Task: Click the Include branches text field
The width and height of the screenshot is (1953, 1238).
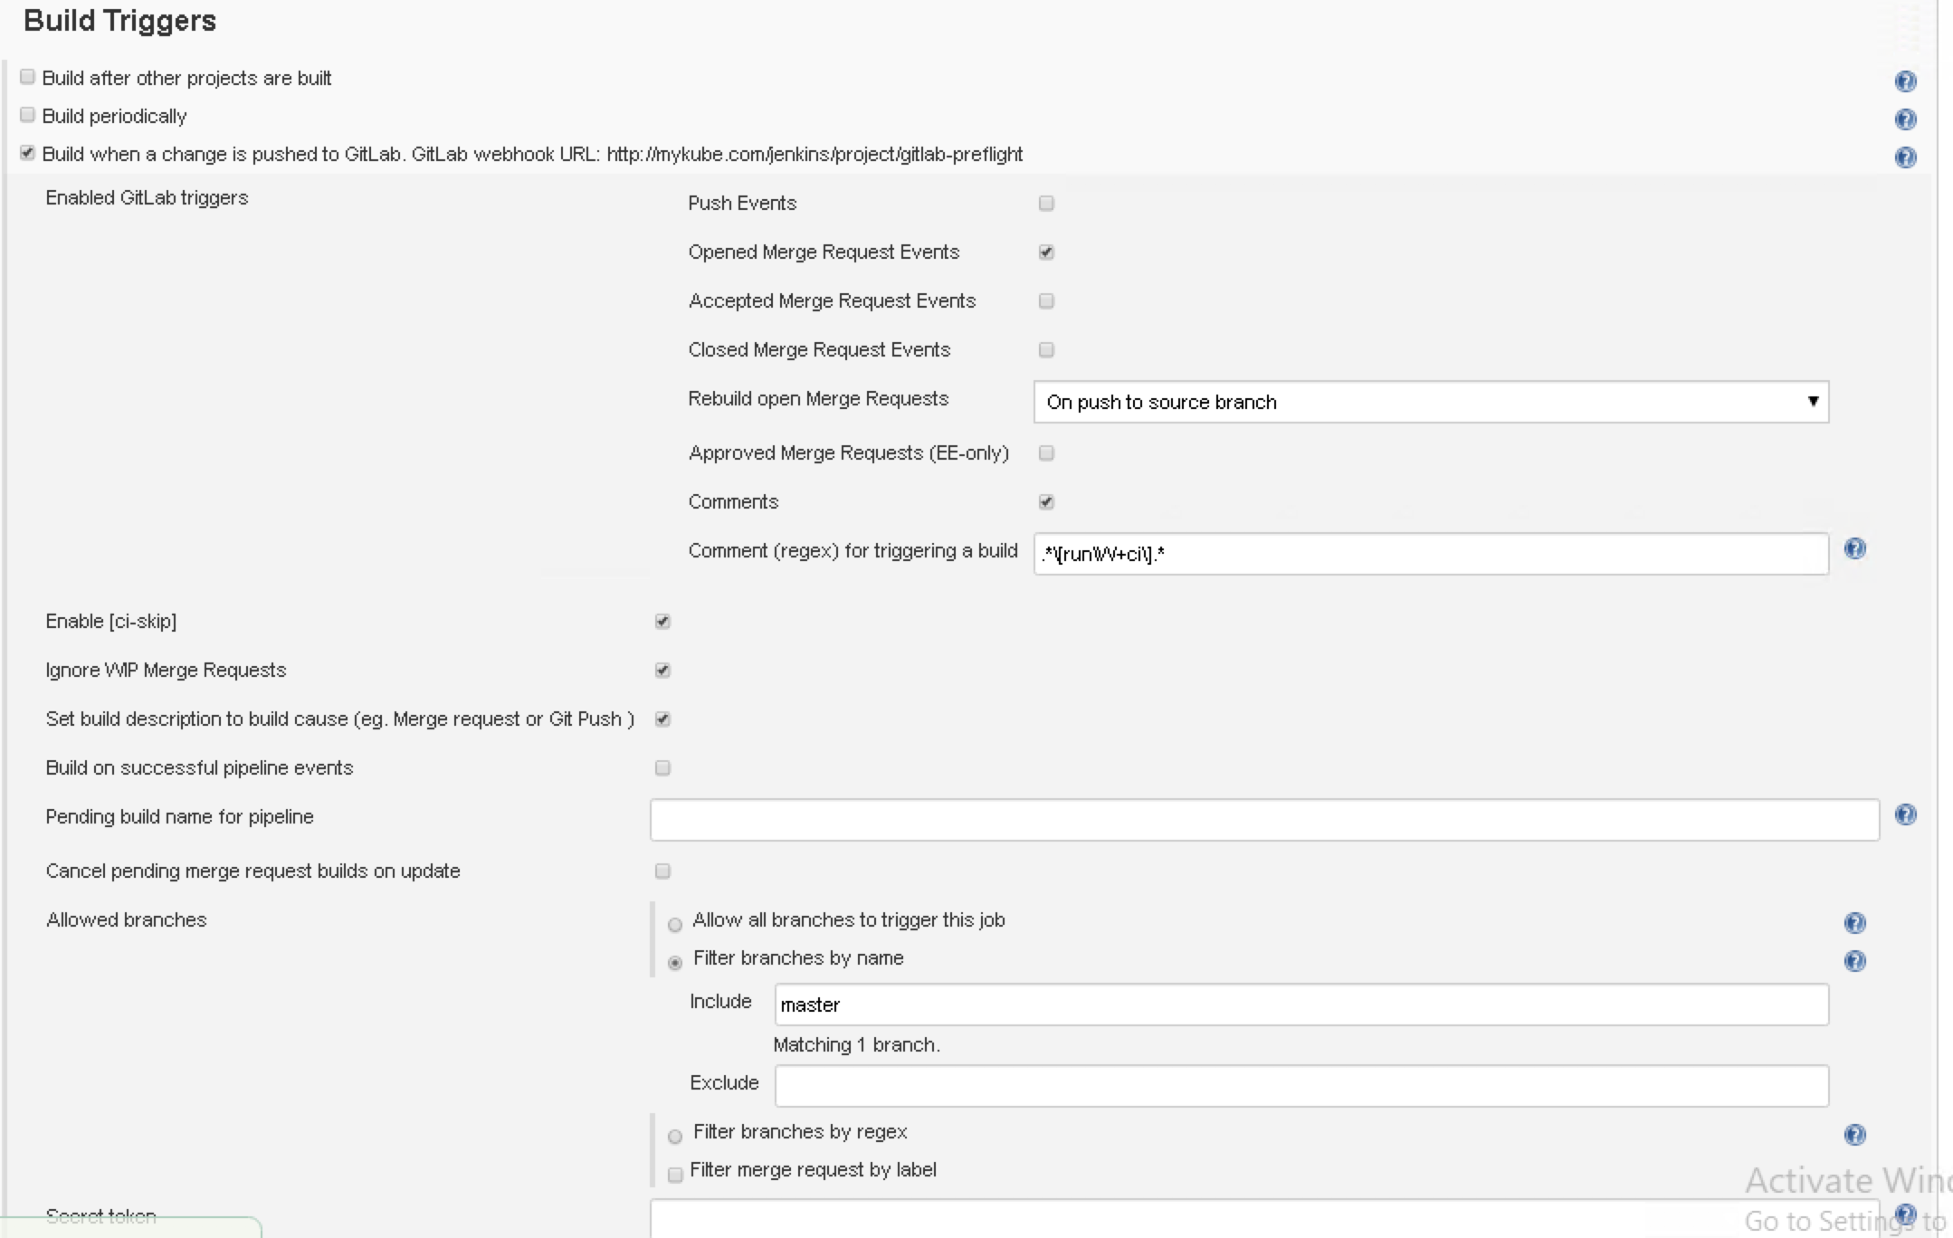Action: coord(1300,1005)
